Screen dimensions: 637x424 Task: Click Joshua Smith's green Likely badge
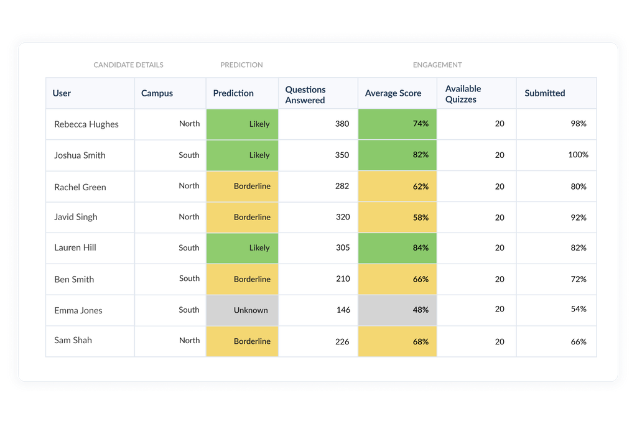pos(242,155)
